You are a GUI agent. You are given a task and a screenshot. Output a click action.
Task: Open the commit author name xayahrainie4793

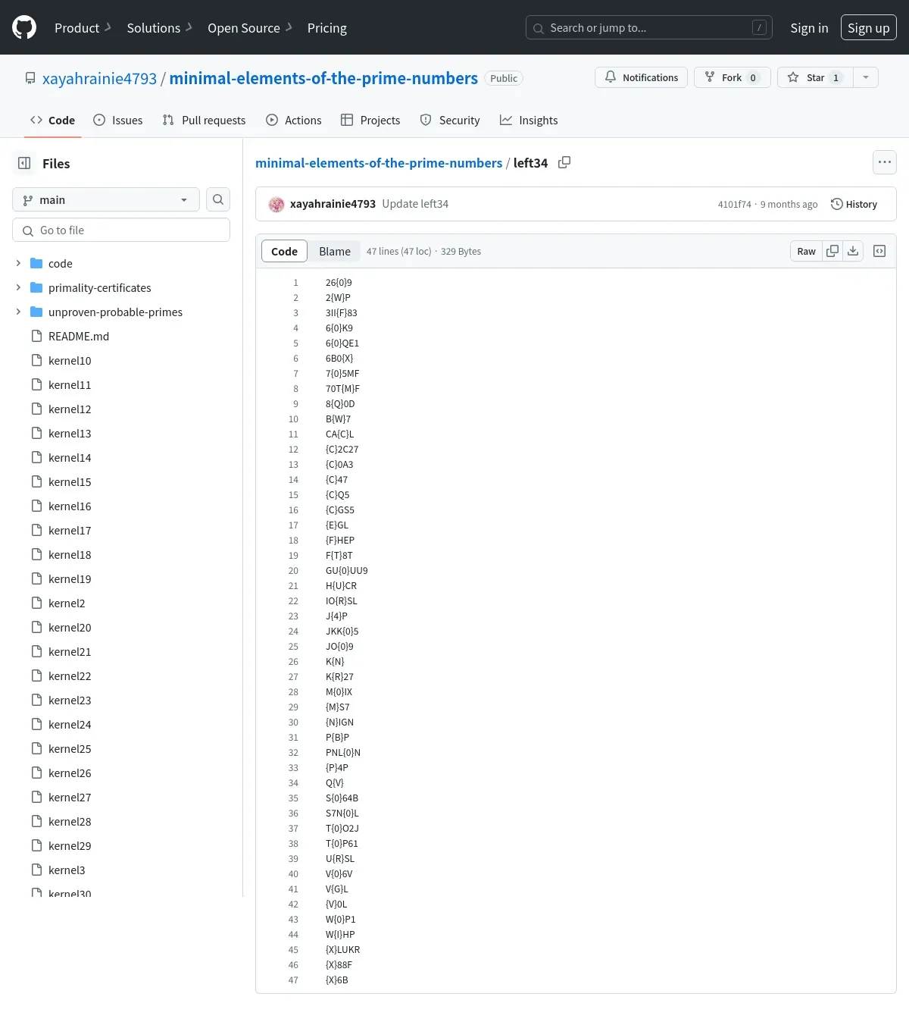333,204
